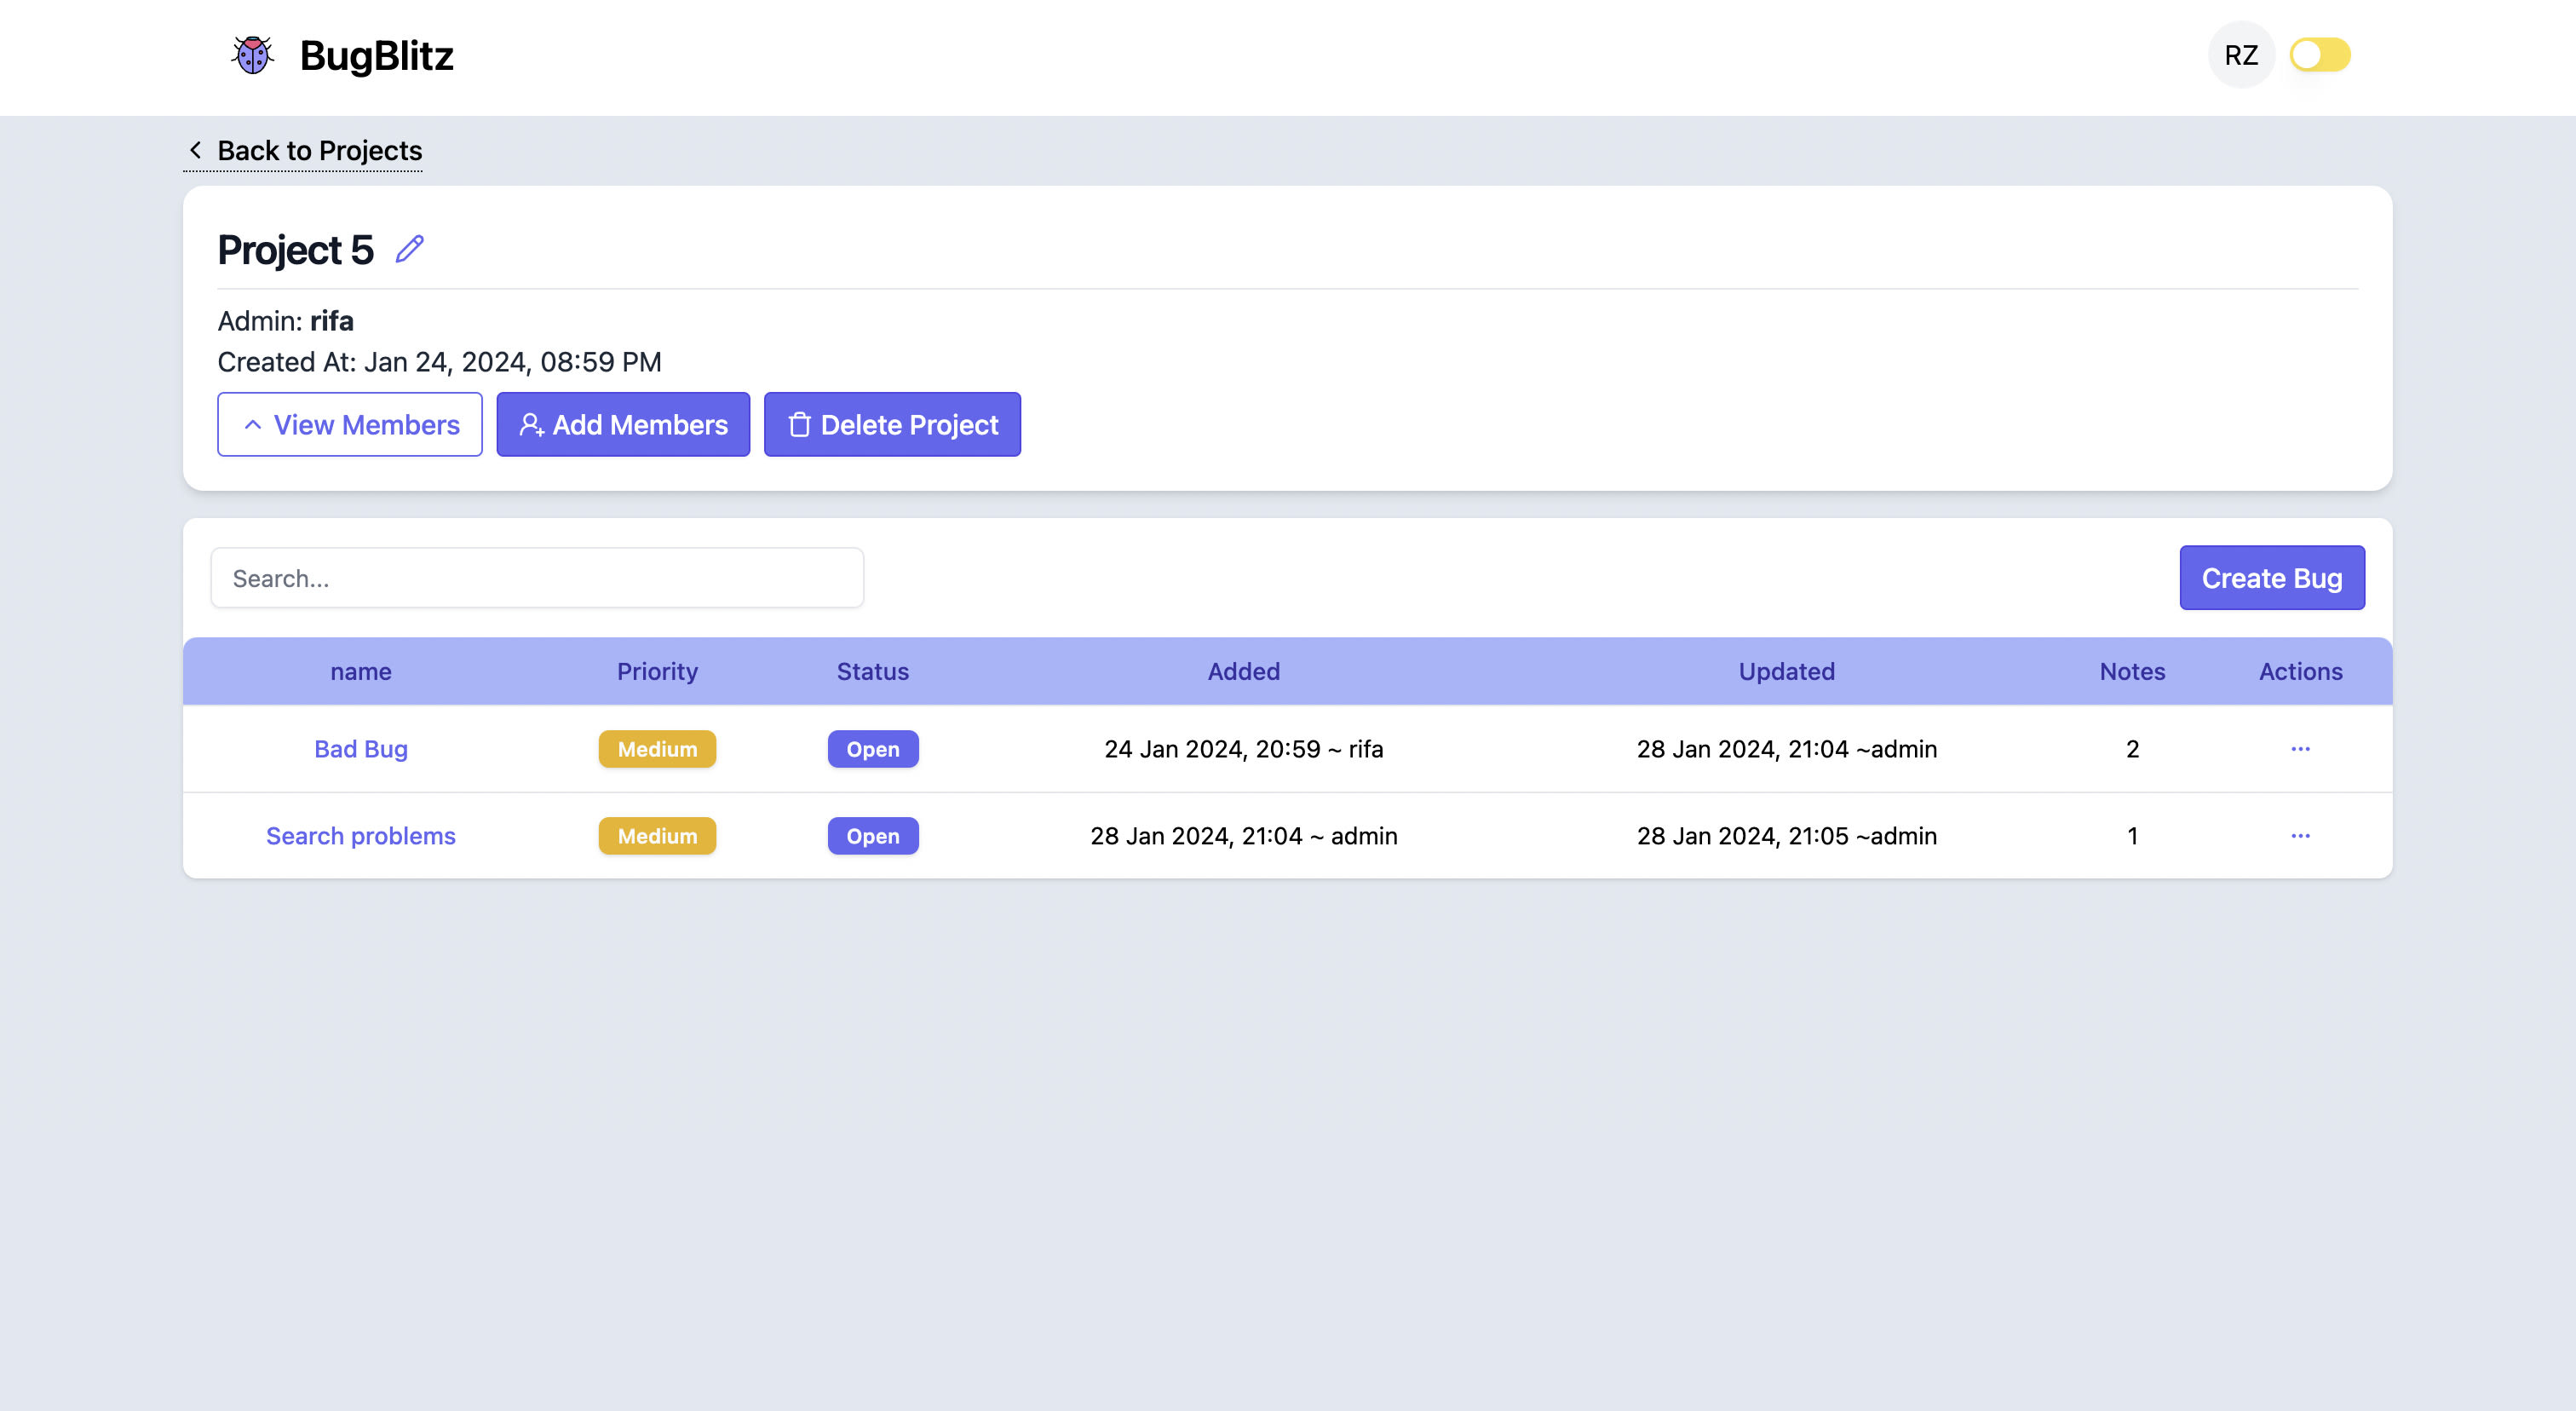Click the Medium priority badge on Bad Bug
This screenshot has width=2576, height=1411.
click(x=656, y=749)
